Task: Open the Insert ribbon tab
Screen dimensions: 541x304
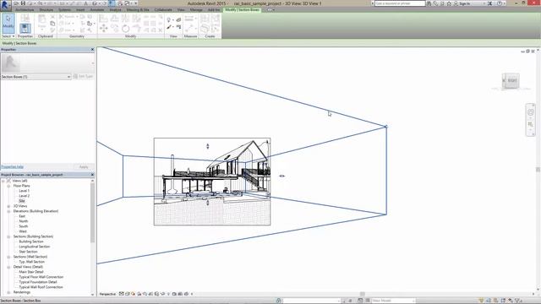Action: 80,10
